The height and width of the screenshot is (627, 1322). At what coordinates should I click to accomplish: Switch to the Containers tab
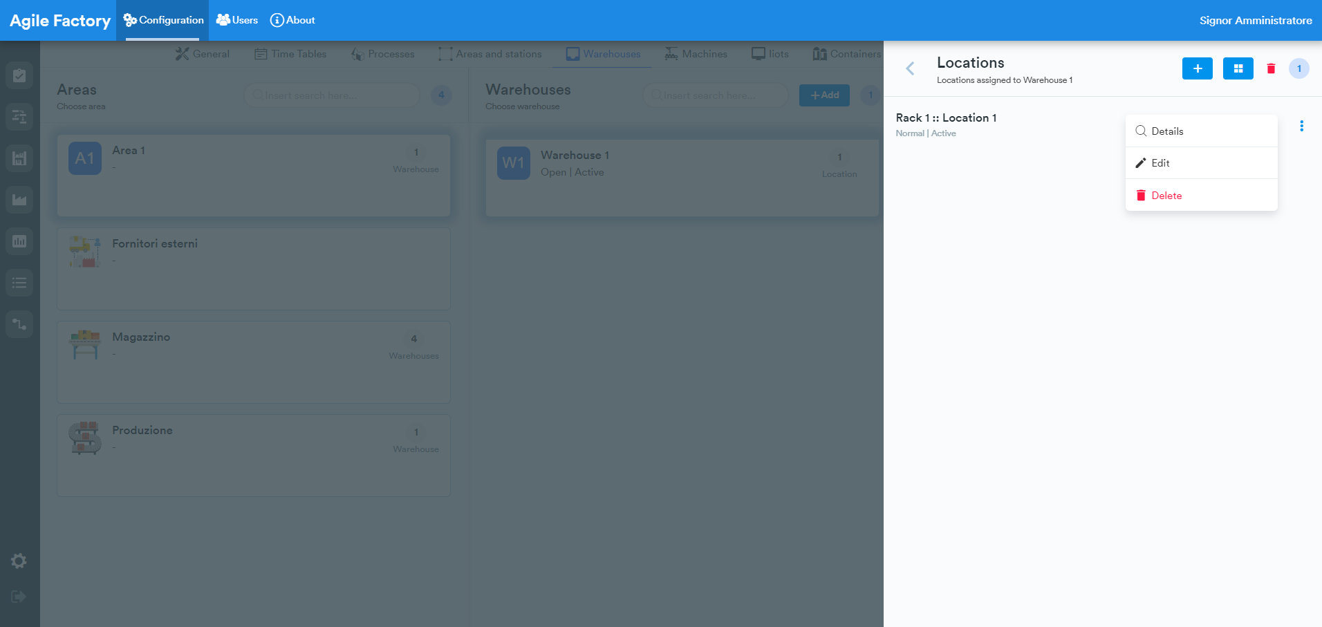tap(848, 54)
